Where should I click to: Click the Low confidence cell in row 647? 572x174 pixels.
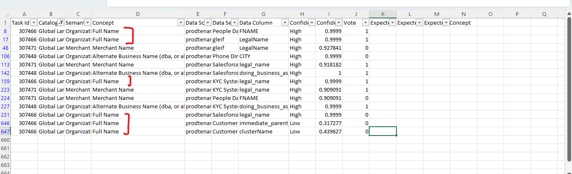[x=302, y=132]
